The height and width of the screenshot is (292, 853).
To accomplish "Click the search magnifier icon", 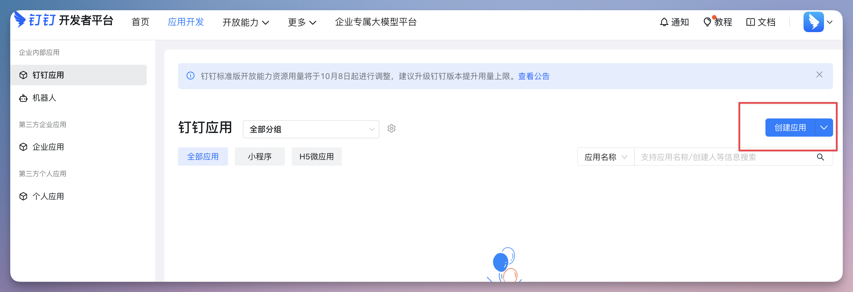I will (820, 157).
